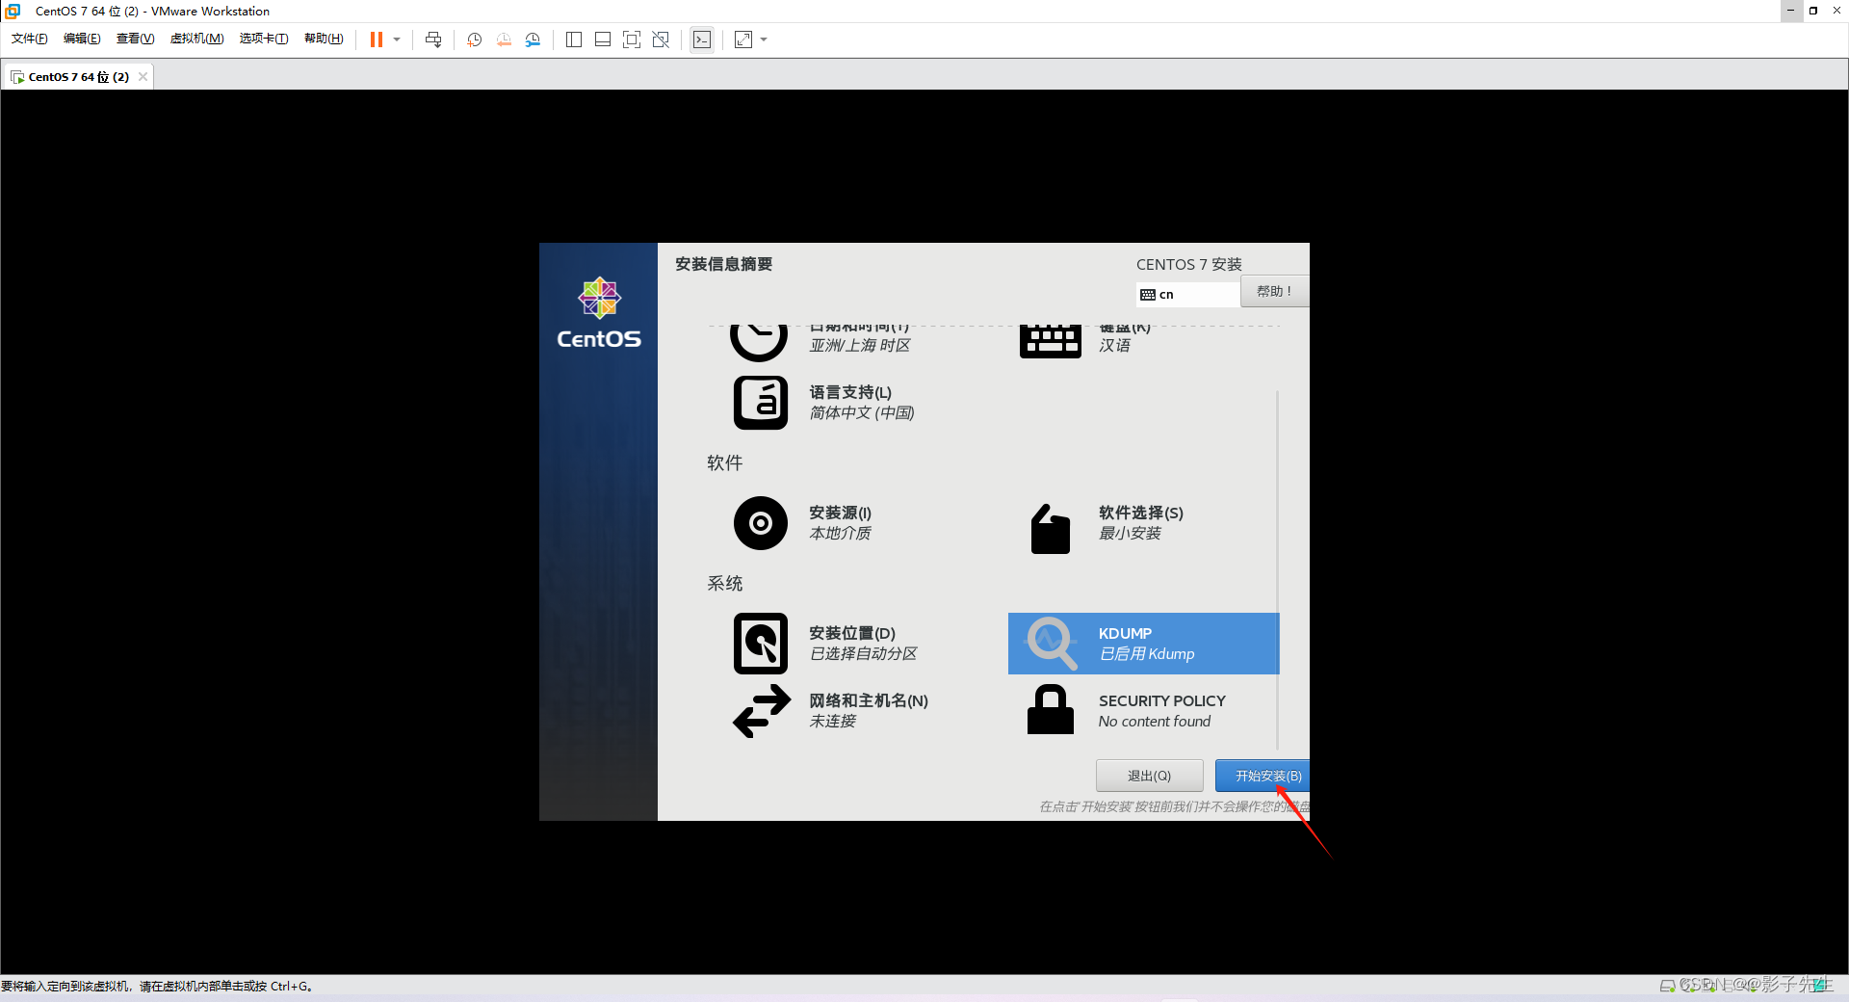Viewport: 1849px width, 1002px height.
Task: Send Ctrl+Alt+Del to the virtual machine
Action: [x=433, y=40]
